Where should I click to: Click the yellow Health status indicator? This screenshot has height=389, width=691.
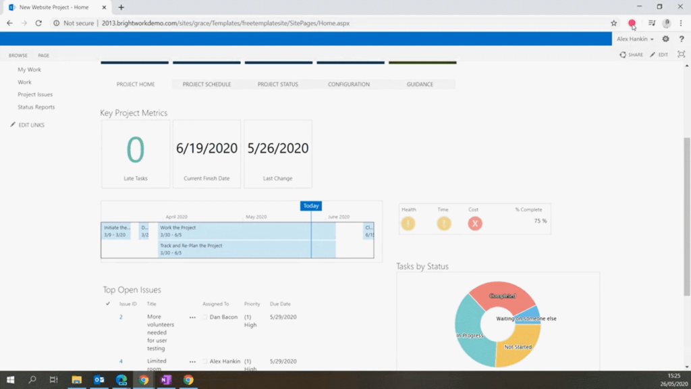[x=408, y=224]
